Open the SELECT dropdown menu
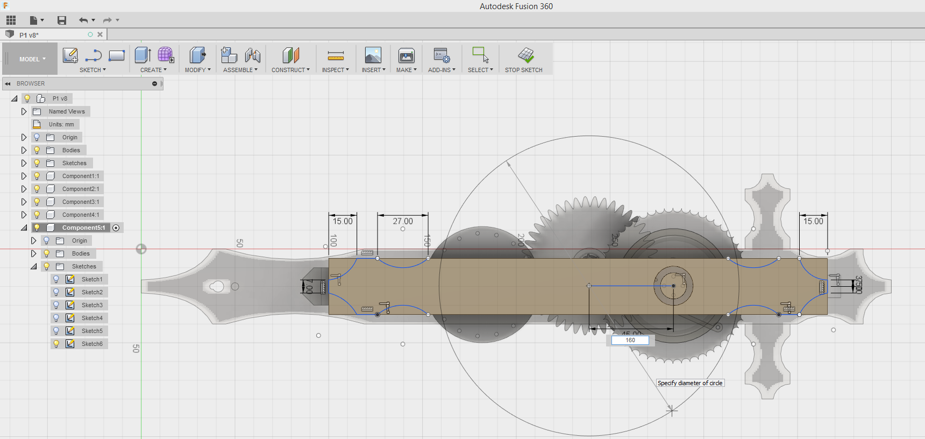This screenshot has height=439, width=925. coord(480,70)
